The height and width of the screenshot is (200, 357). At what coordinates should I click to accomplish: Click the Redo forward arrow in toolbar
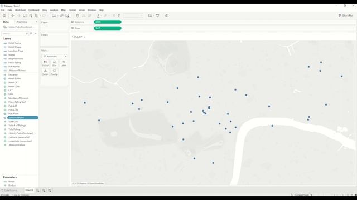[x=18, y=16]
